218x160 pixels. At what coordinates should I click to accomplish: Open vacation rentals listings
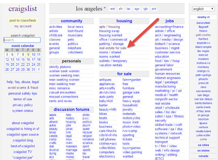pos(111,65)
